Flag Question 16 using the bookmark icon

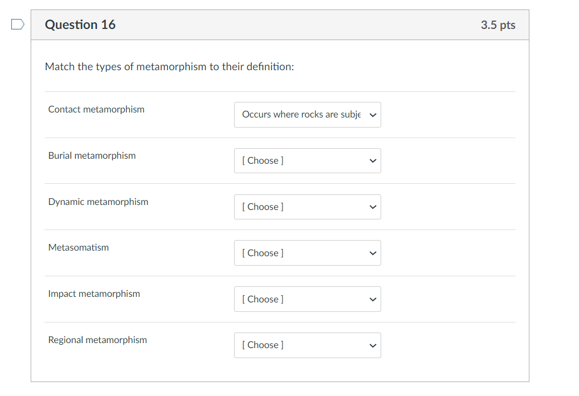pyautogui.click(x=17, y=25)
